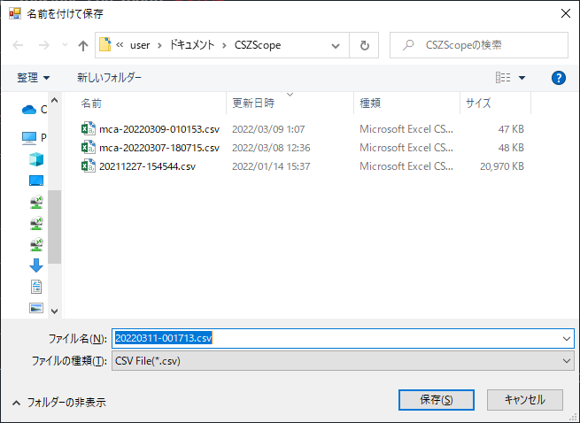Open Downloads via the blue arrow icon
This screenshot has width=580, height=423.
click(x=36, y=265)
